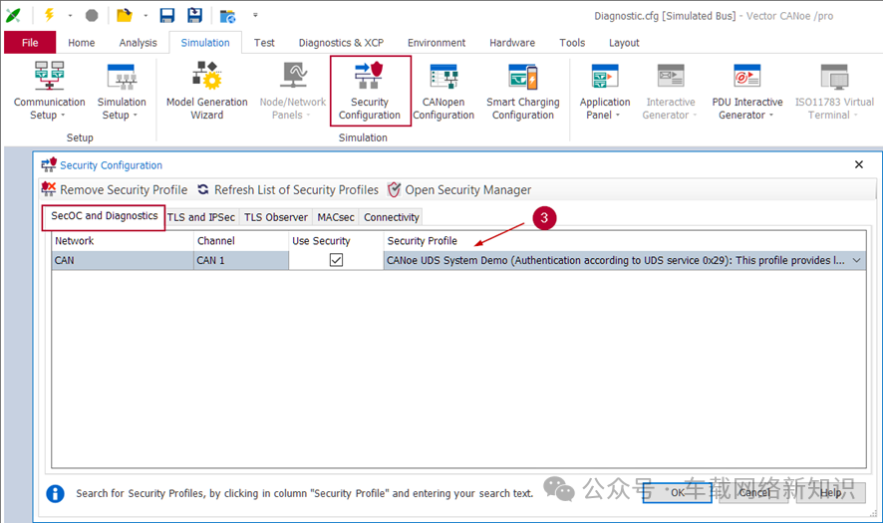Screen dimensions: 883x523
Task: Open PDU Interactive Generator
Action: [747, 92]
